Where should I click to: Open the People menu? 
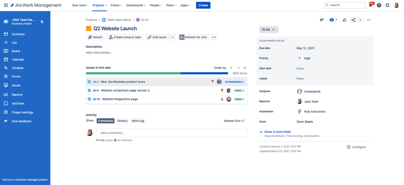(x=156, y=5)
